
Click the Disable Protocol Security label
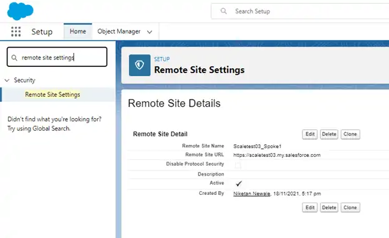tap(195, 164)
